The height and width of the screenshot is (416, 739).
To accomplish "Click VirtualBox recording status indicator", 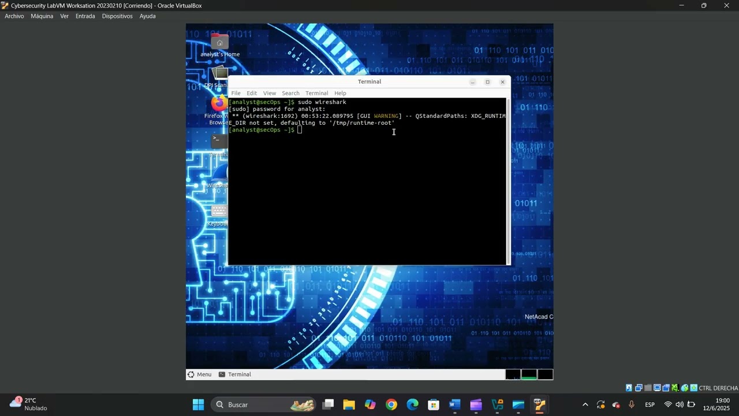I will [x=675, y=388].
